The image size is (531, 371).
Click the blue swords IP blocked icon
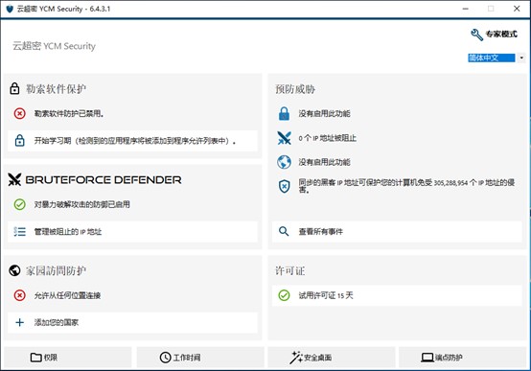pyautogui.click(x=284, y=138)
